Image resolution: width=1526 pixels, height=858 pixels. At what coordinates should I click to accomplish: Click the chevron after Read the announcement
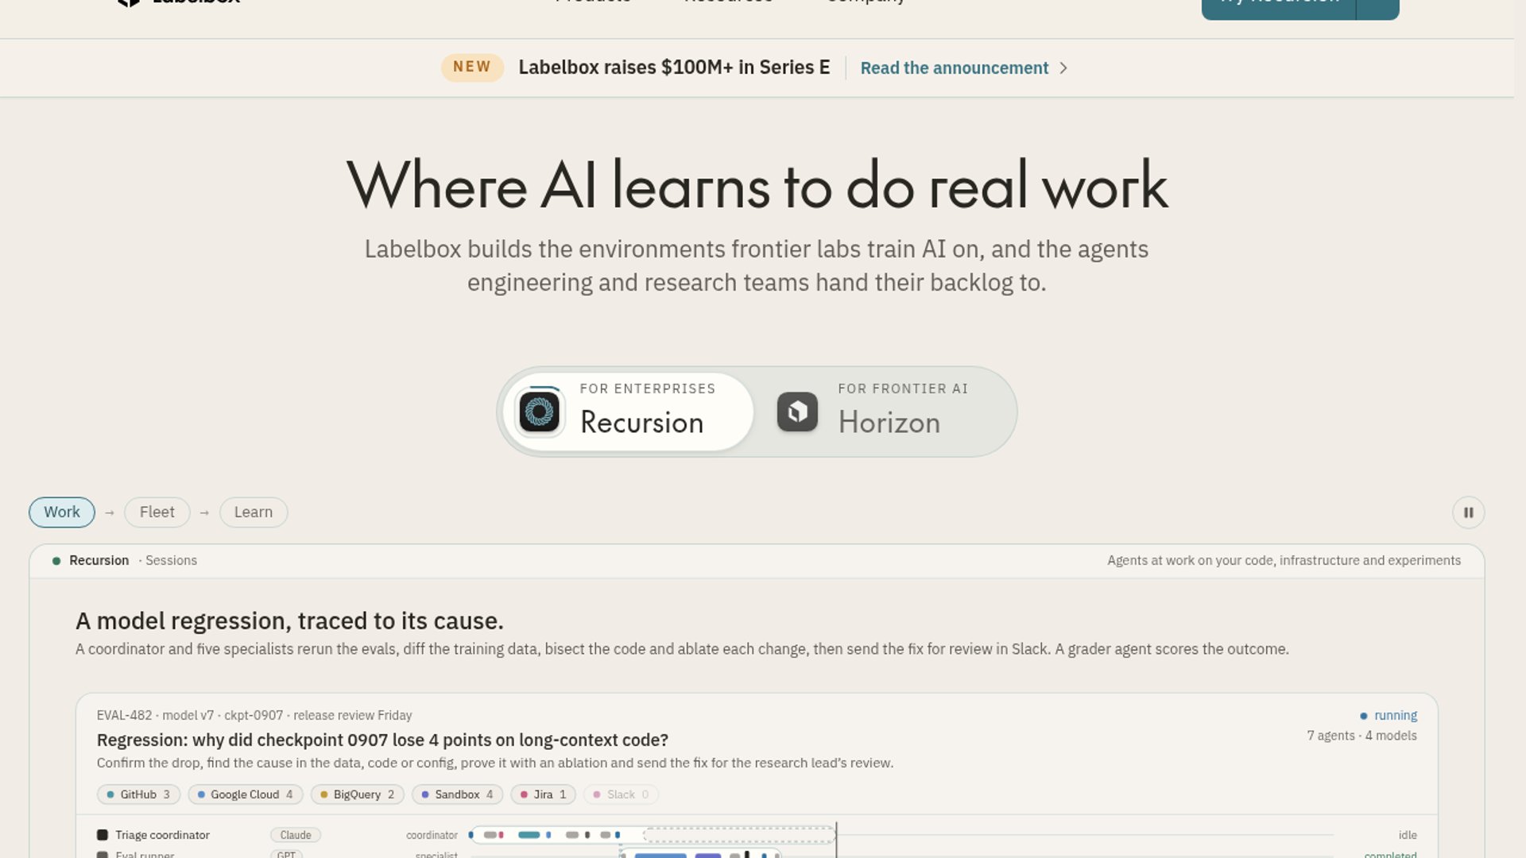[1063, 68]
